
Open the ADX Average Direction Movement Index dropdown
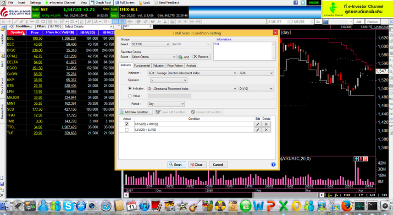[x=192, y=73]
